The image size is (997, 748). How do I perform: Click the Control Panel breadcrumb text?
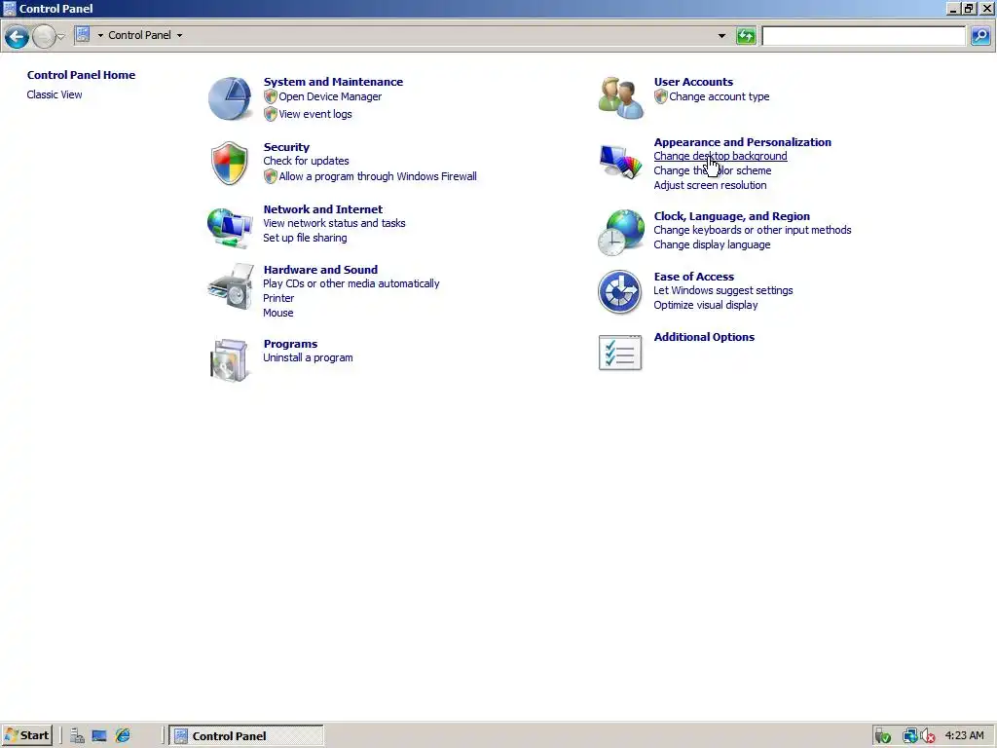pos(139,35)
